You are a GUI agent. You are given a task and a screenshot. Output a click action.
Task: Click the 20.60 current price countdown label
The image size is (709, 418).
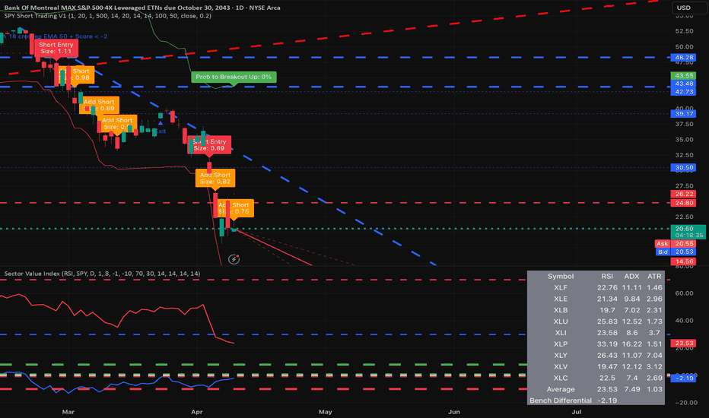click(688, 232)
